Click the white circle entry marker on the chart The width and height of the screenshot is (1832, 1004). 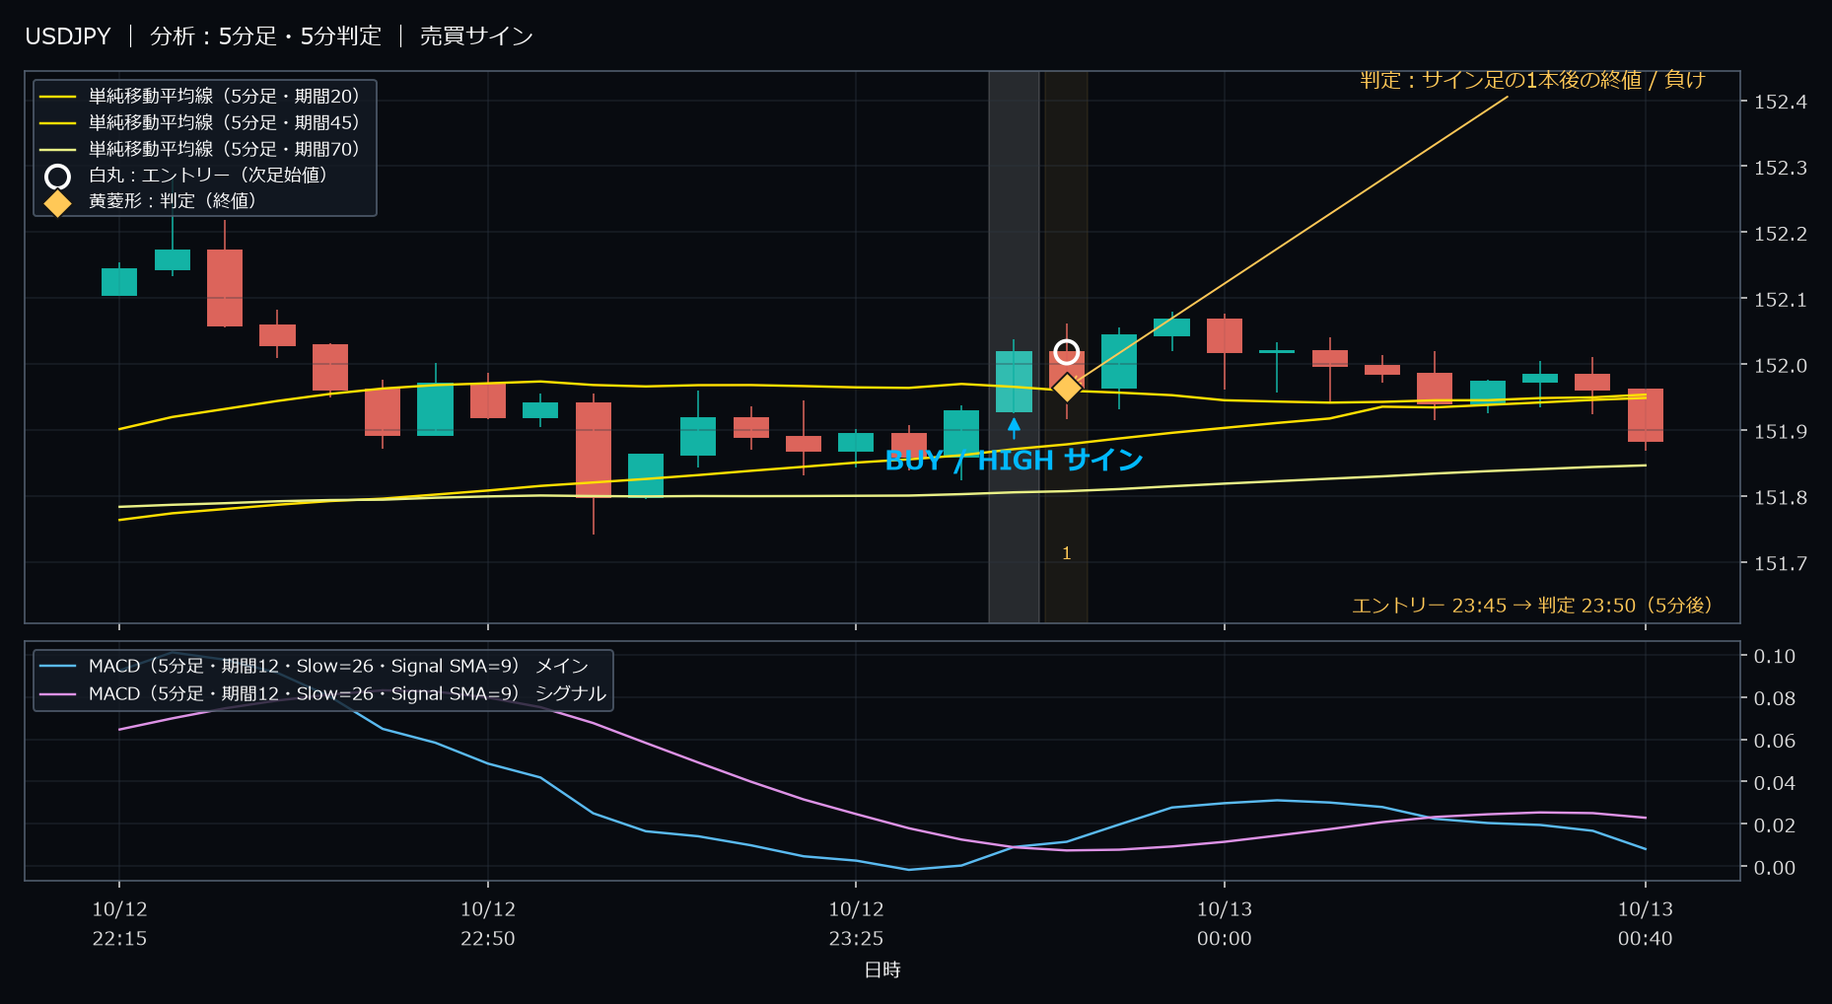point(1066,352)
